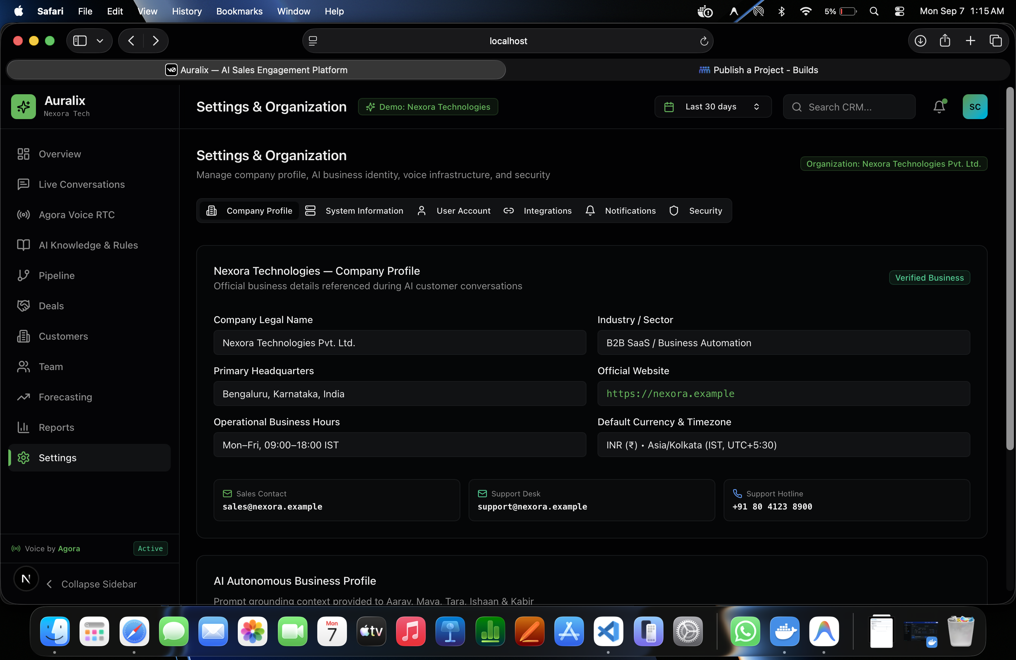Switch to Integrations tab
The image size is (1016, 660).
point(537,211)
